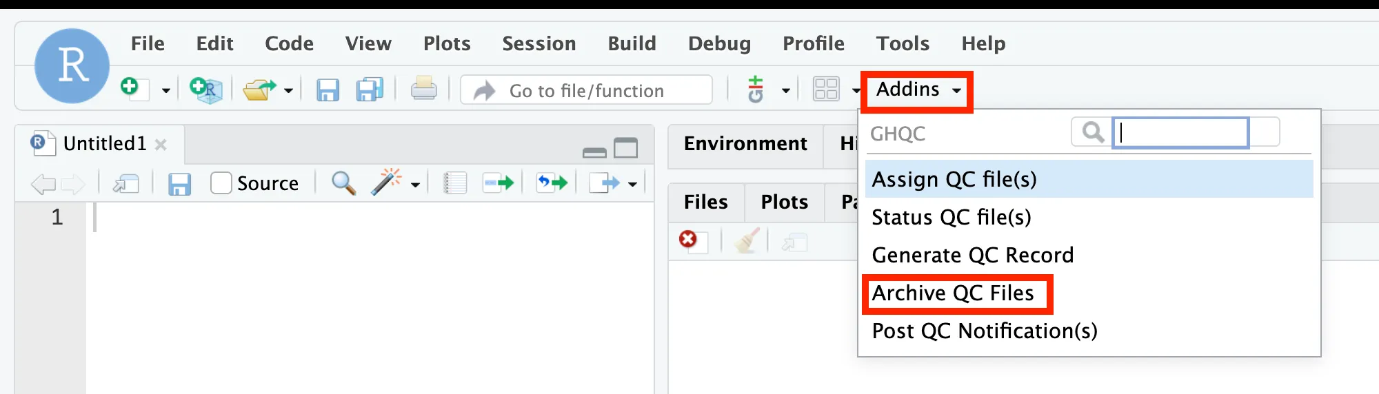The width and height of the screenshot is (1379, 394).
Task: Click the open file folder icon
Action: coord(259,90)
